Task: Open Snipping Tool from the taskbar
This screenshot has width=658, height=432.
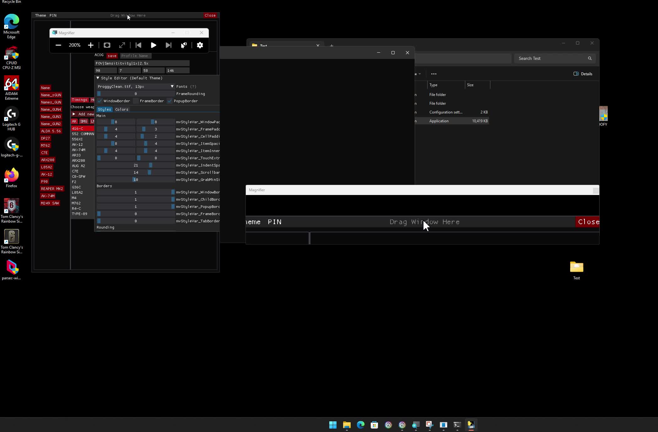Action: tap(429, 425)
